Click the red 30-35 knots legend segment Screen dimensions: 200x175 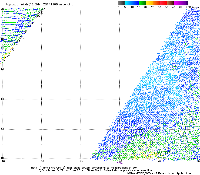pos(163,3)
